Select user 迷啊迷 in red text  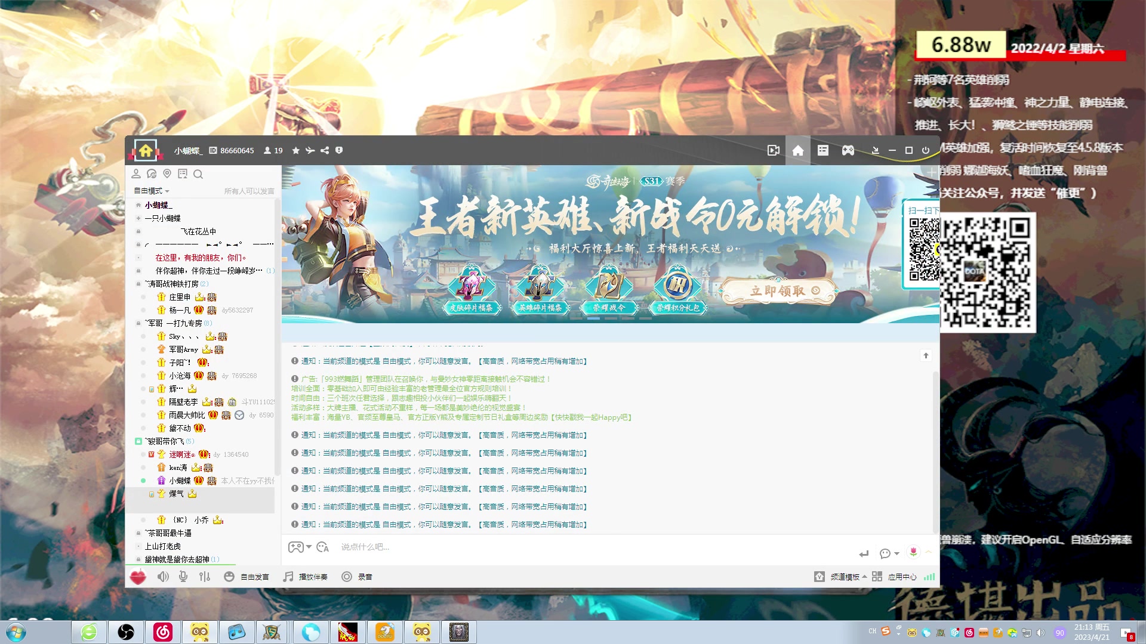pyautogui.click(x=181, y=454)
